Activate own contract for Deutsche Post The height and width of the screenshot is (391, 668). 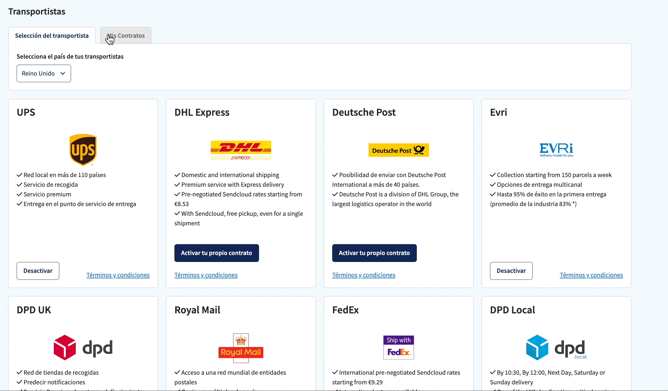pyautogui.click(x=375, y=253)
